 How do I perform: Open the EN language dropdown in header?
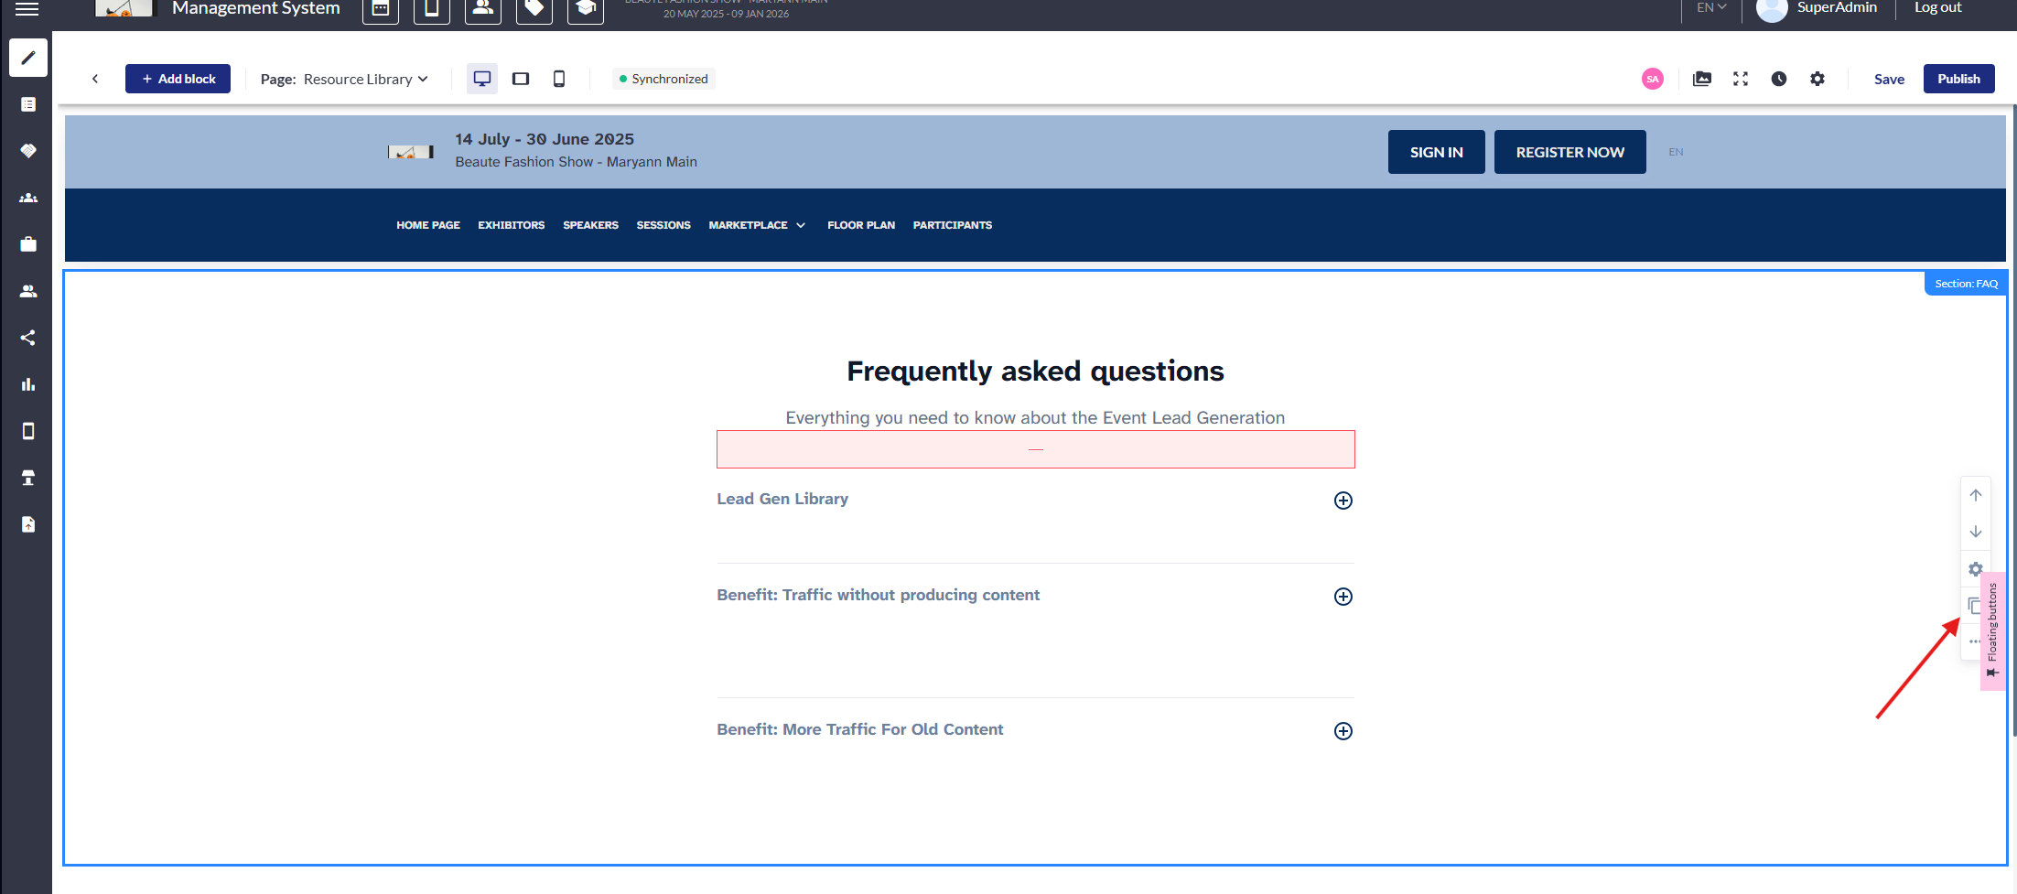(x=1711, y=7)
